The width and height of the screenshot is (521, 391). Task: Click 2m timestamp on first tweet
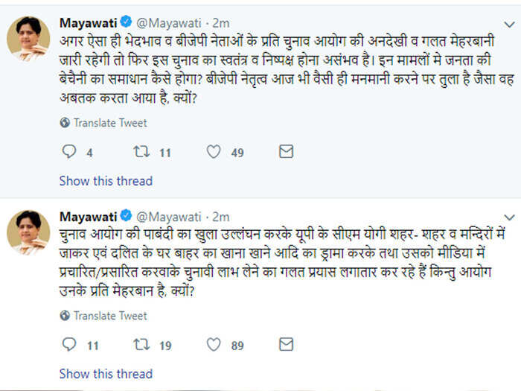pos(221,23)
